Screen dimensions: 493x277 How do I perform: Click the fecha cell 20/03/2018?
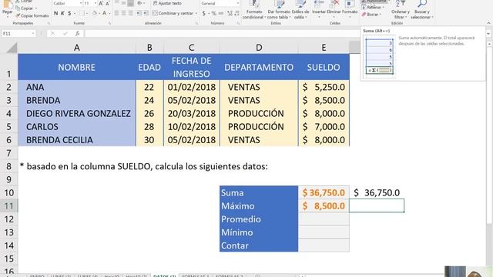coord(192,113)
